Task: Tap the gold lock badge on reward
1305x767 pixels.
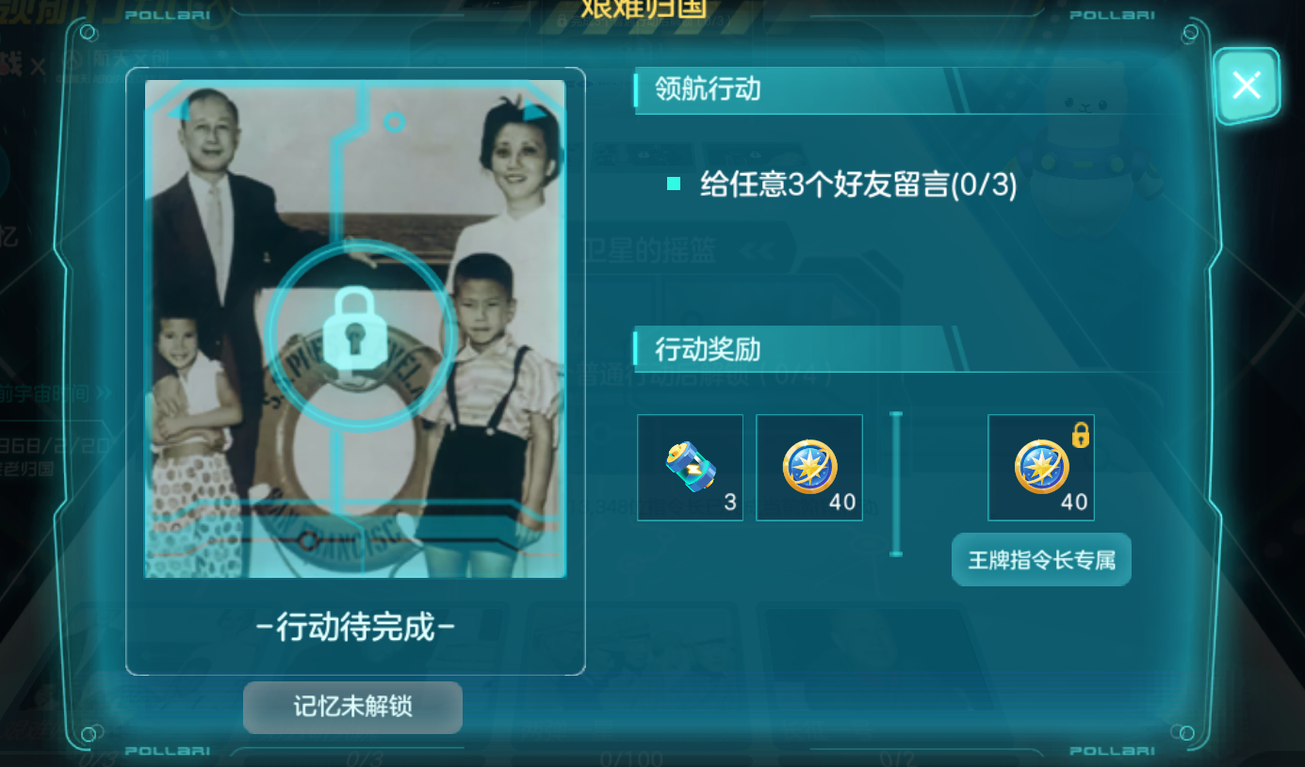Action: tap(1080, 434)
